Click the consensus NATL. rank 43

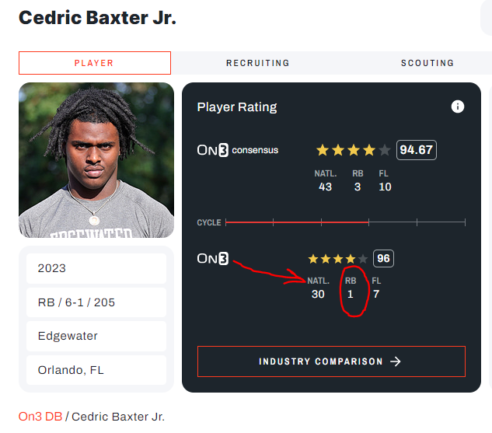click(x=326, y=187)
